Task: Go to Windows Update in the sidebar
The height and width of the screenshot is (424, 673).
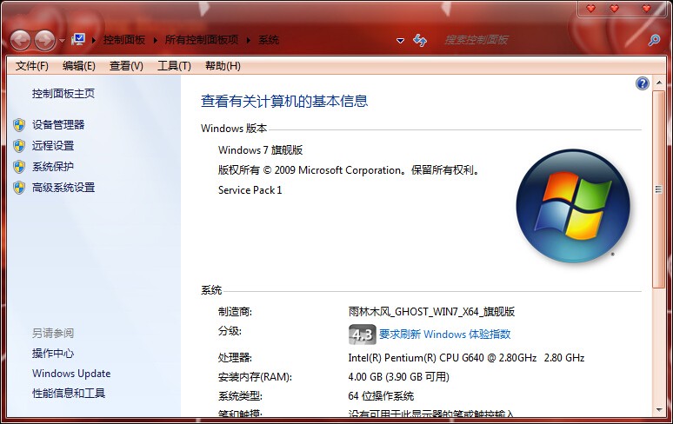Action: tap(71, 374)
